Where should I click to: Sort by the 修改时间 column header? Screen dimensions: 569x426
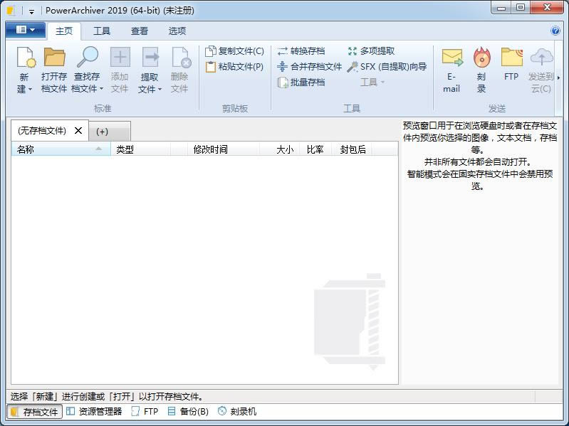tap(224, 149)
